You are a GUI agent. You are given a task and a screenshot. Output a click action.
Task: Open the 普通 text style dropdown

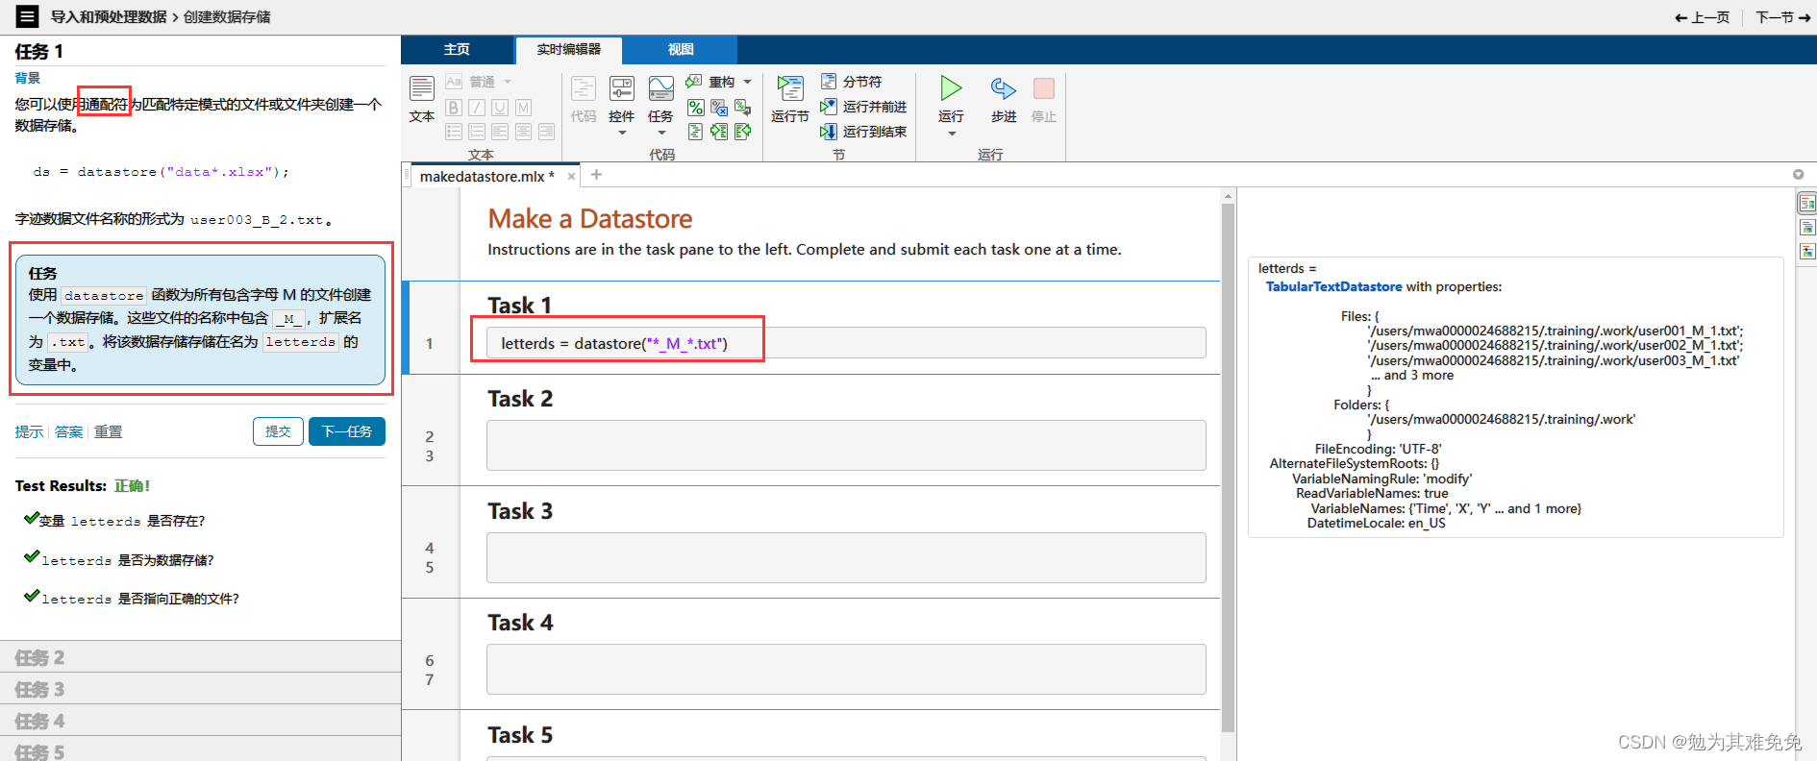click(490, 82)
